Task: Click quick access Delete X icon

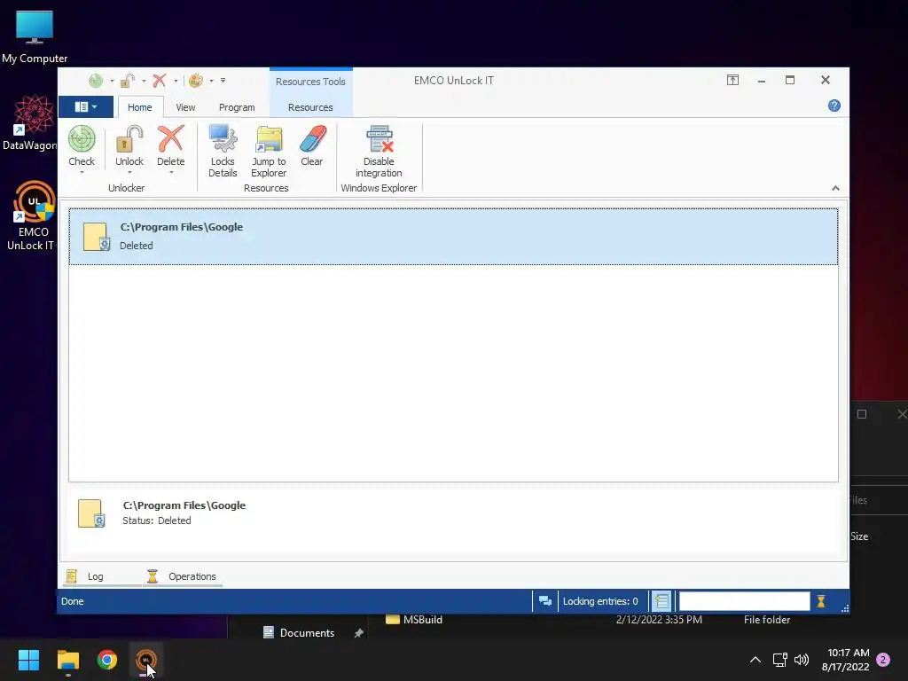Action: point(160,81)
